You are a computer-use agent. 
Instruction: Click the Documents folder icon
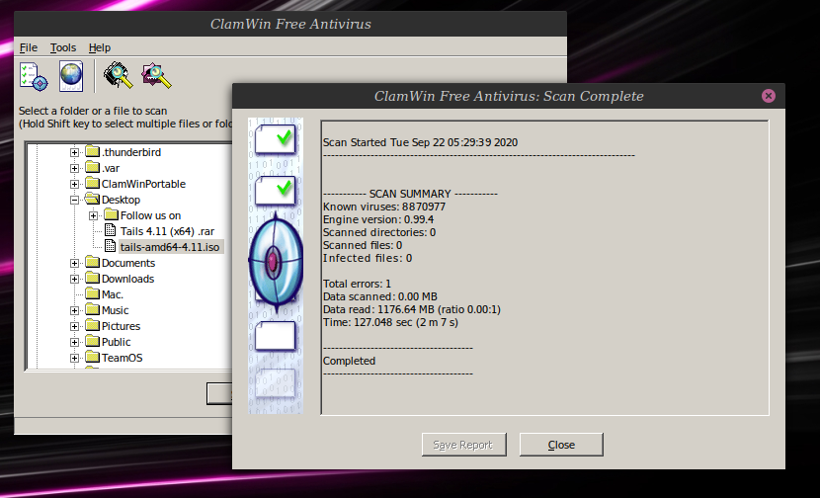pos(92,262)
